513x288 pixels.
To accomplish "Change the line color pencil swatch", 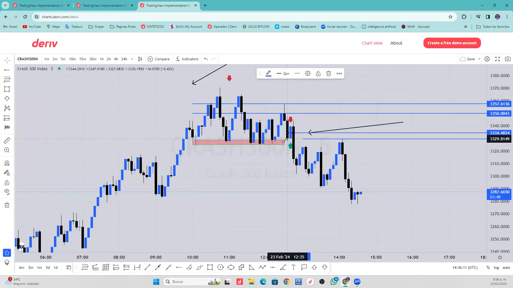I will tap(269, 74).
